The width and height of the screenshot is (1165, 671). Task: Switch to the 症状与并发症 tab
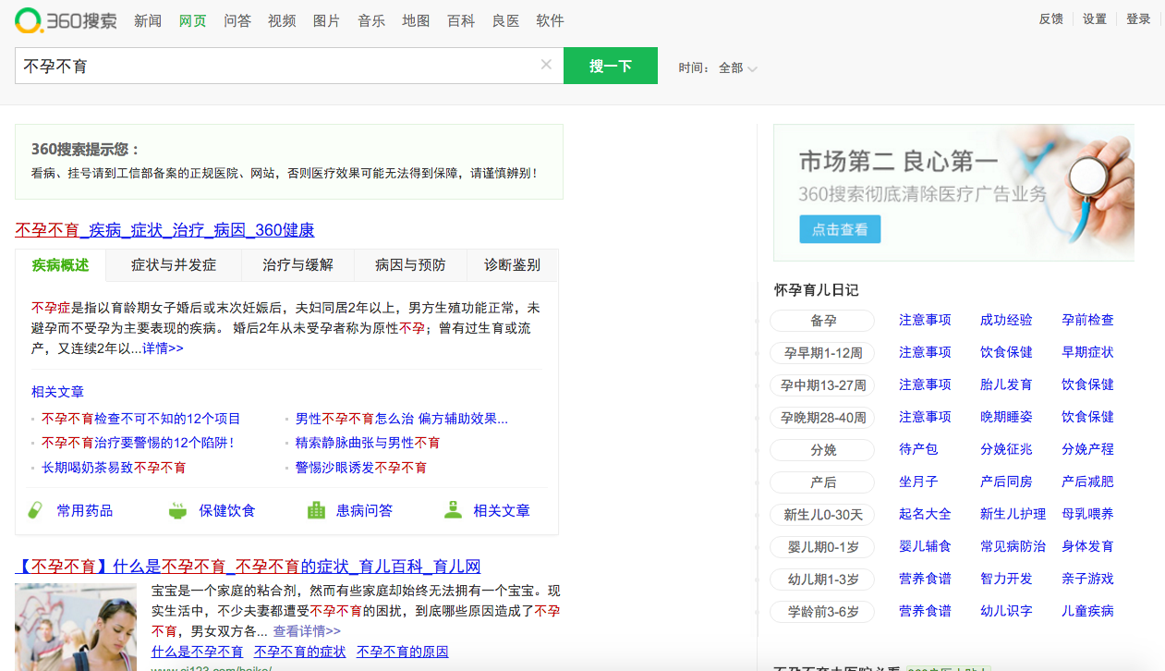pyautogui.click(x=174, y=265)
